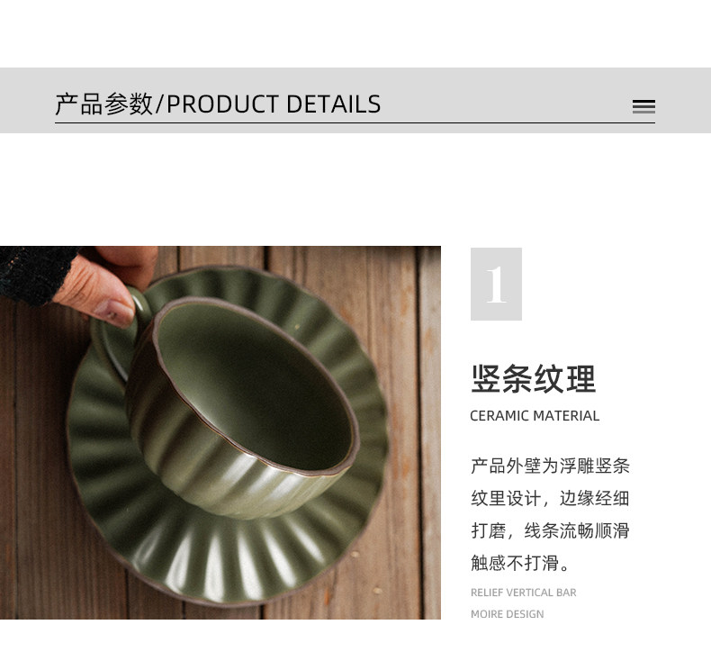Click the CERAMIC MATERIAL subtitle text
The width and height of the screenshot is (711, 670).
point(535,415)
